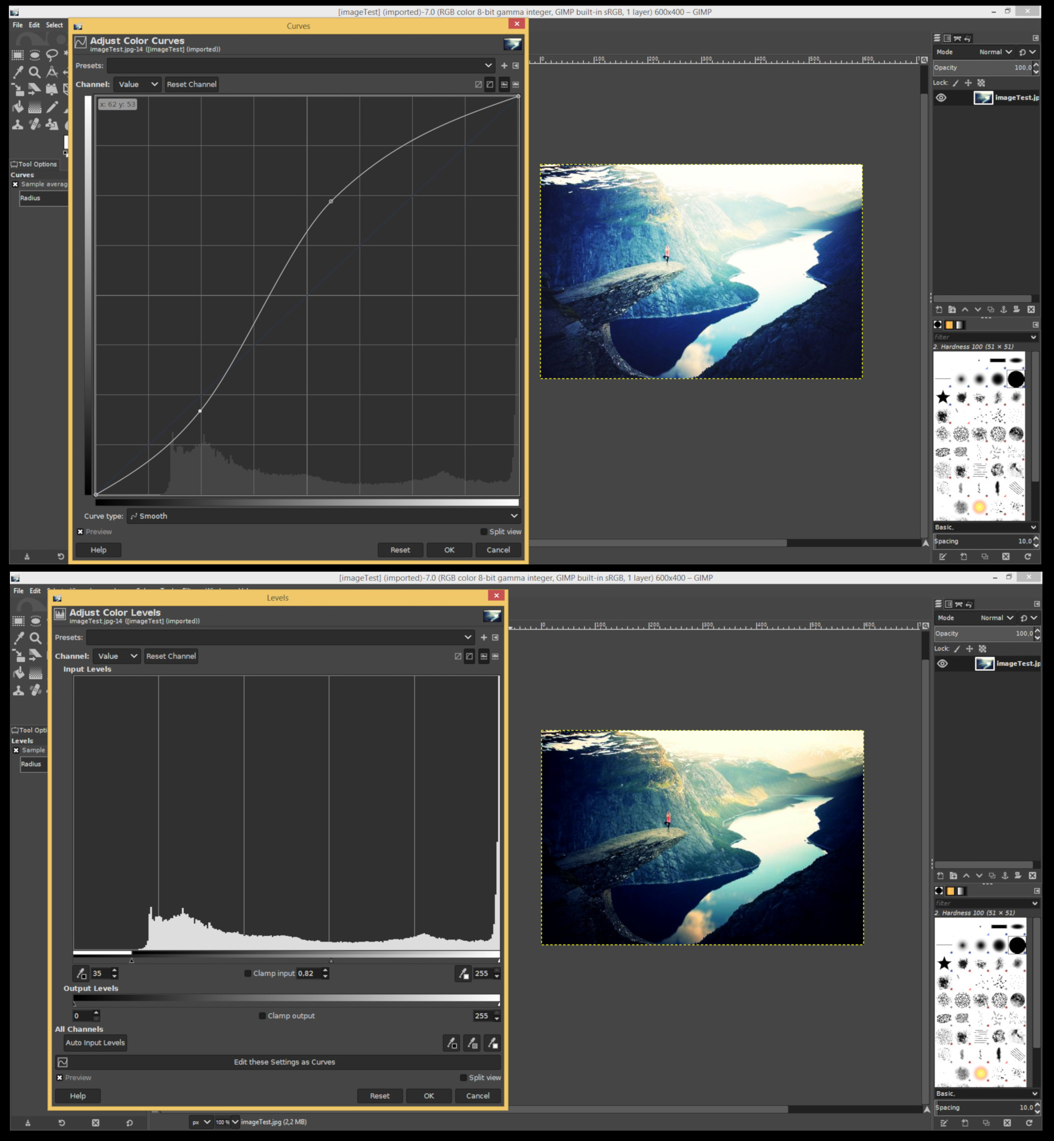Open Channel Value dropdown in Levels dialog
The image size is (1054, 1141).
[x=117, y=656]
